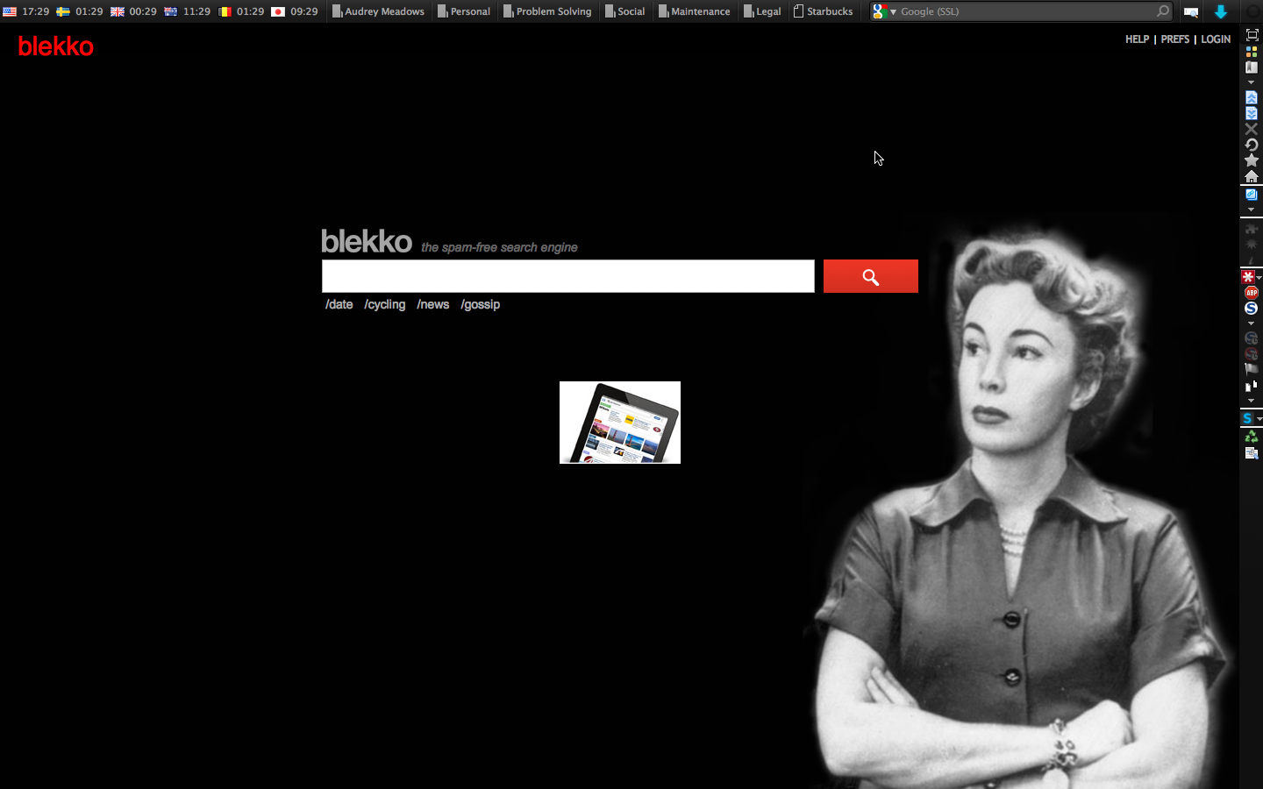Viewport: 1263px width, 789px height.
Task: Click the UK flag clock 00:29
Action: 133,11
